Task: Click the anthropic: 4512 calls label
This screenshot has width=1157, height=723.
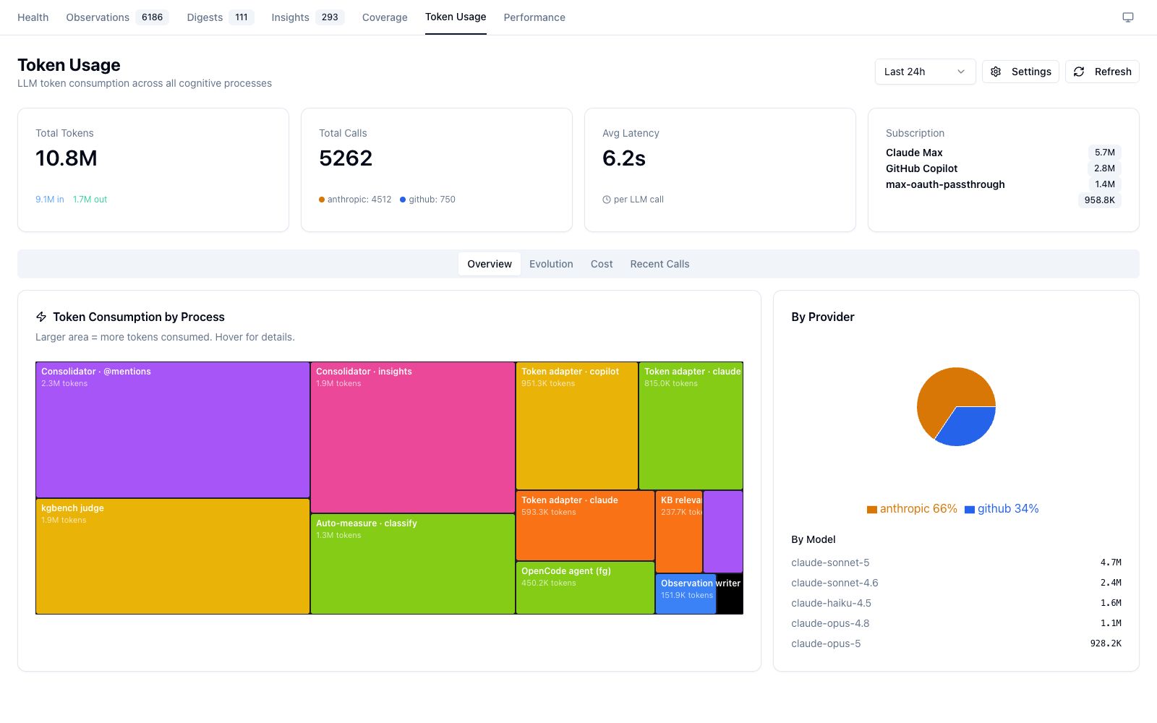Action: point(355,200)
